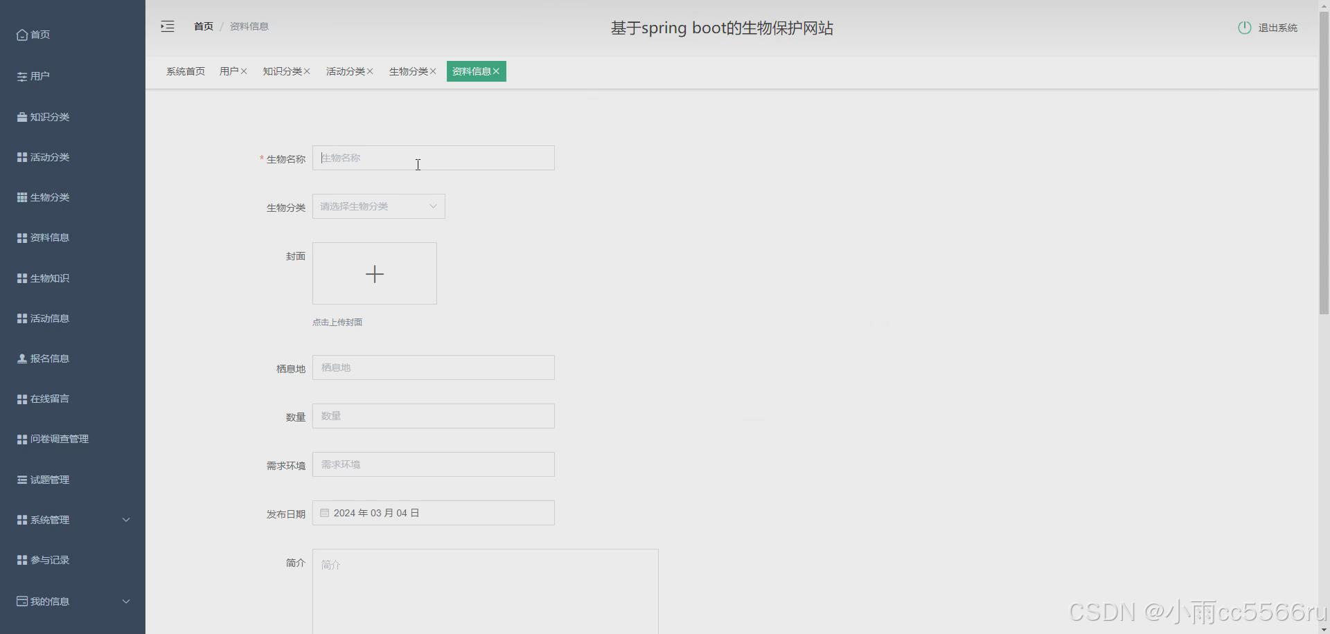This screenshot has width=1330, height=634.
Task: Click the 首页 breadcrumb link
Action: (x=204, y=26)
